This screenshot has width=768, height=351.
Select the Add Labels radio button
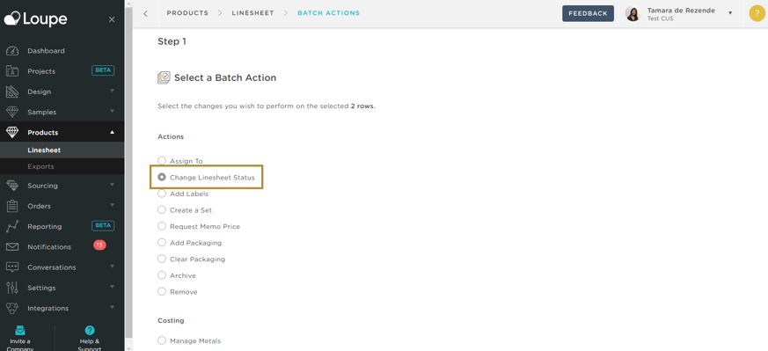point(162,194)
